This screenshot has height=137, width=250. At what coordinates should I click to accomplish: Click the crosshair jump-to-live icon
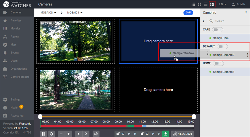coord(51,134)
